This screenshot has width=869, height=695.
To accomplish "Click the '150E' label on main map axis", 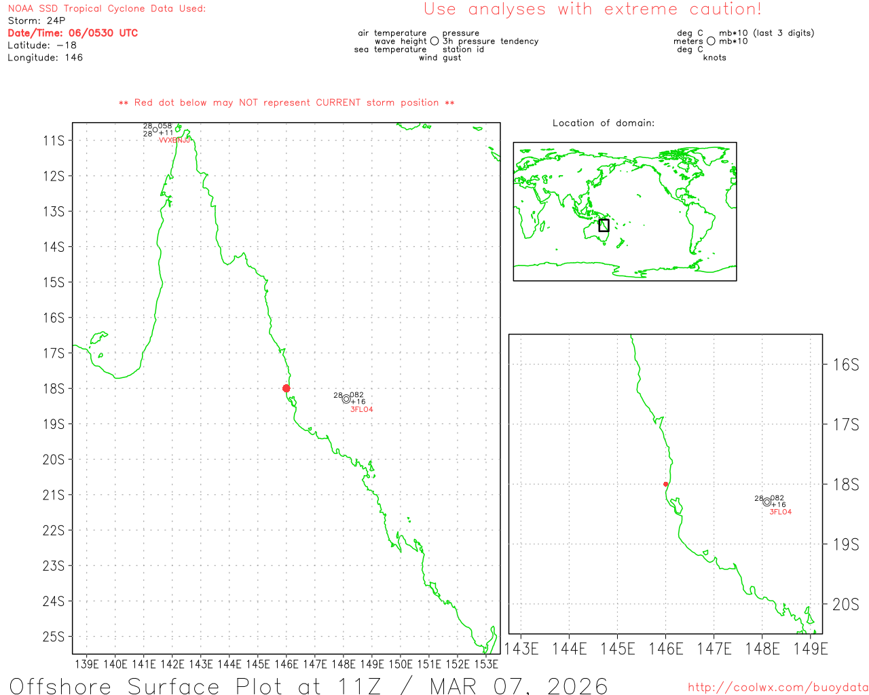I will click(401, 664).
